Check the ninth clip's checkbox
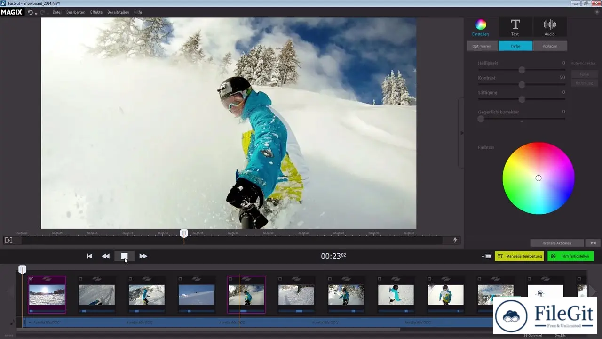Image resolution: width=602 pixels, height=339 pixels. point(429,279)
